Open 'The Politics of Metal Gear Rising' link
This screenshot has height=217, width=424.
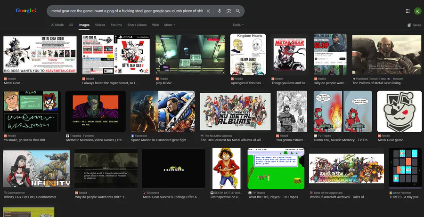point(378,83)
